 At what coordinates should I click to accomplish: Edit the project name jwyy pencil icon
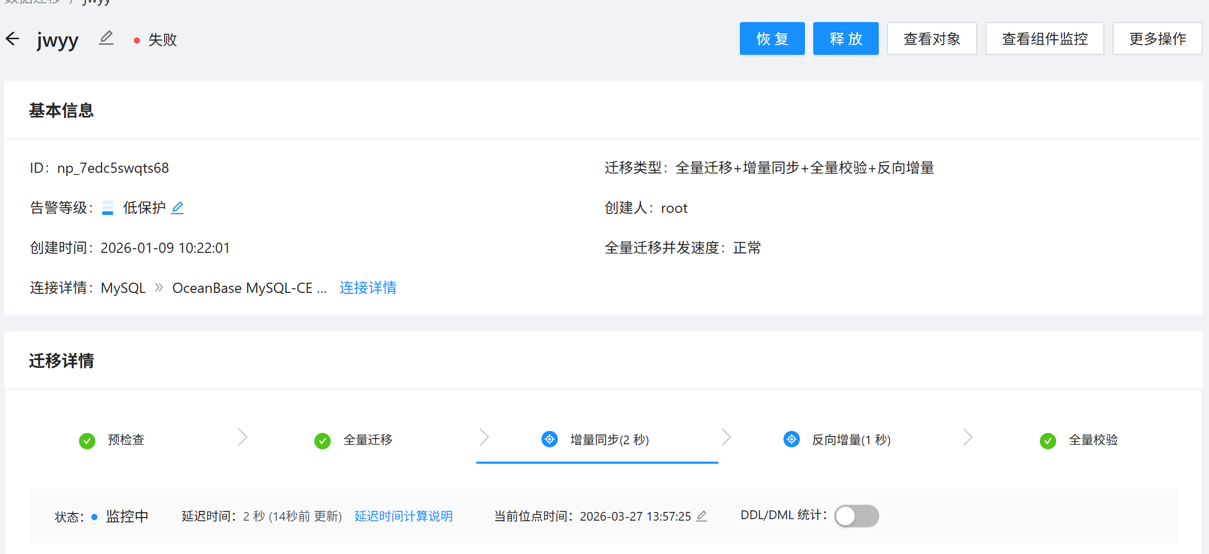click(x=106, y=38)
